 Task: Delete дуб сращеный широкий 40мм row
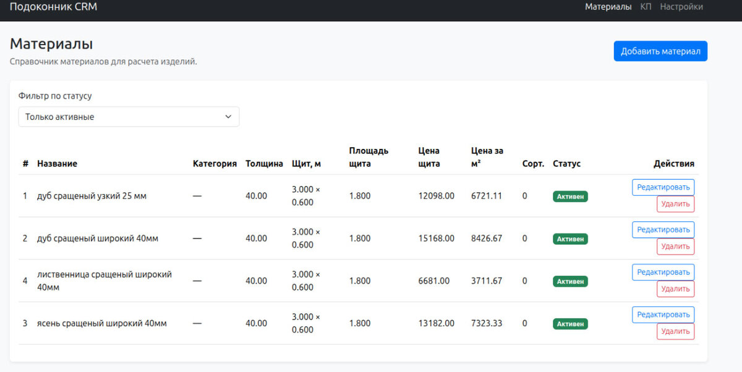point(675,247)
